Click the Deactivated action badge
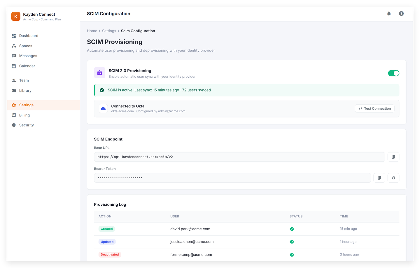Viewport: 420px width, 268px height. tap(110, 255)
